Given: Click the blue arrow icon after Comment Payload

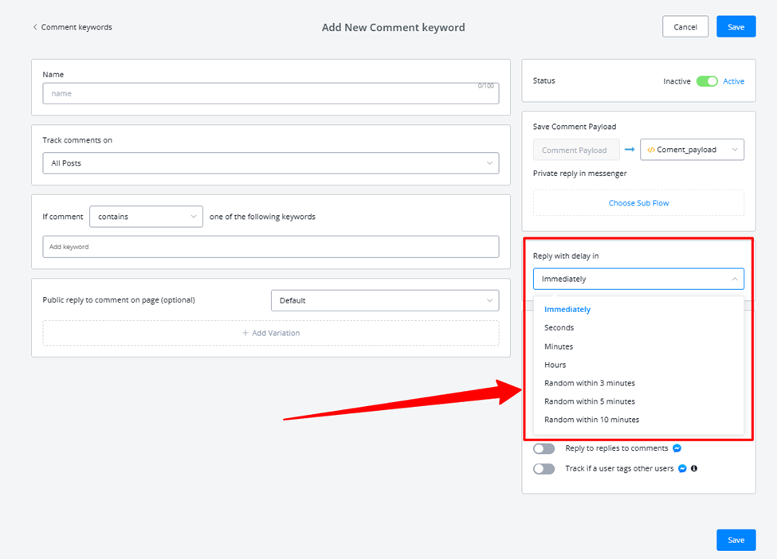Looking at the screenshot, I should pos(630,150).
